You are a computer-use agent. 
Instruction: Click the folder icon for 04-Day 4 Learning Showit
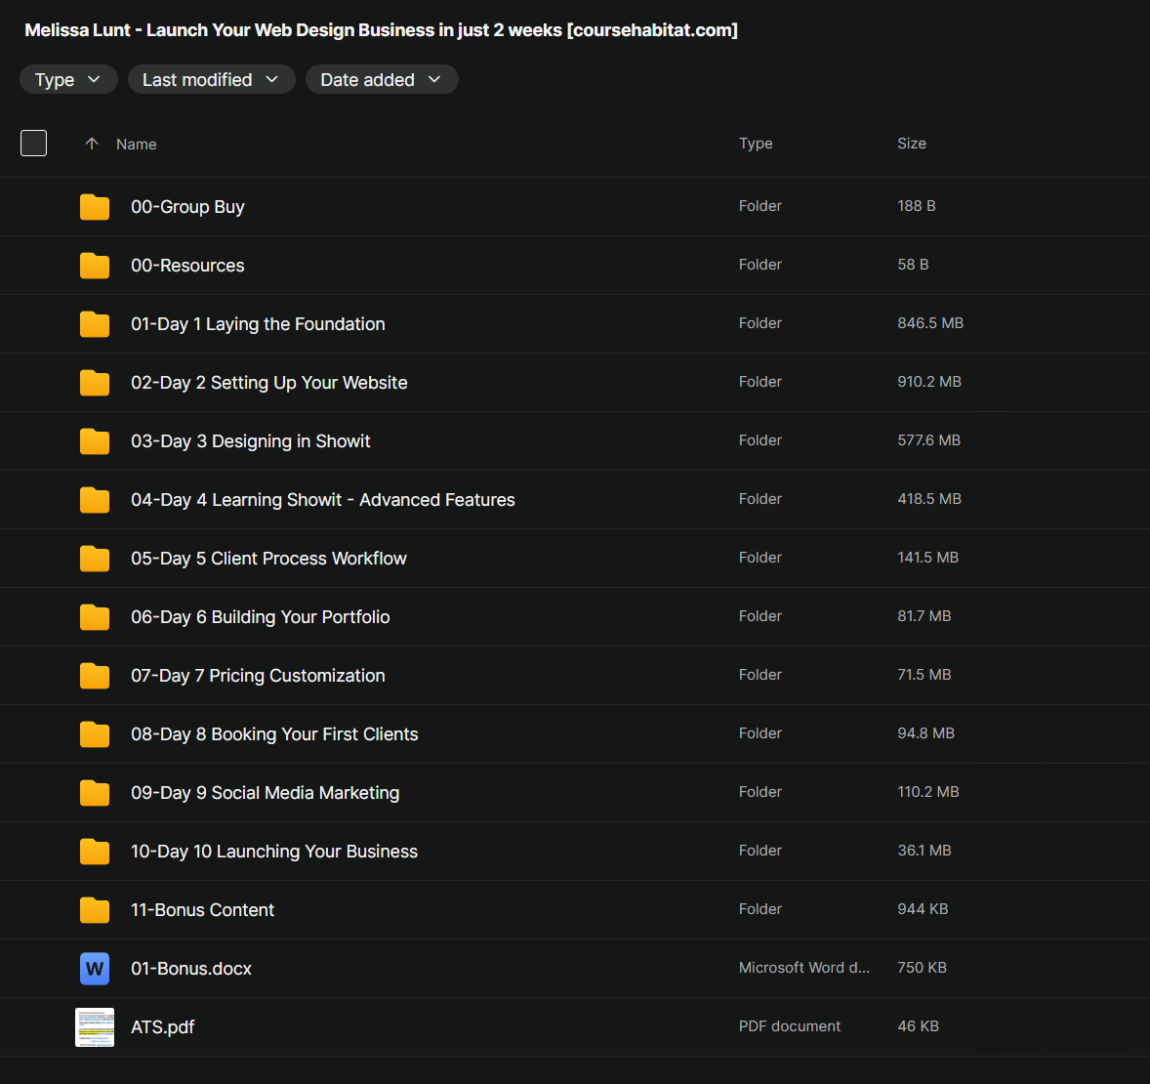click(95, 500)
